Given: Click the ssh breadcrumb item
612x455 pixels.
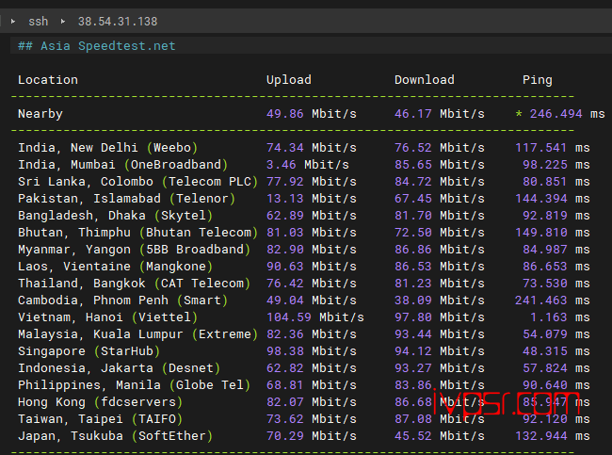Looking at the screenshot, I should click(x=39, y=21).
